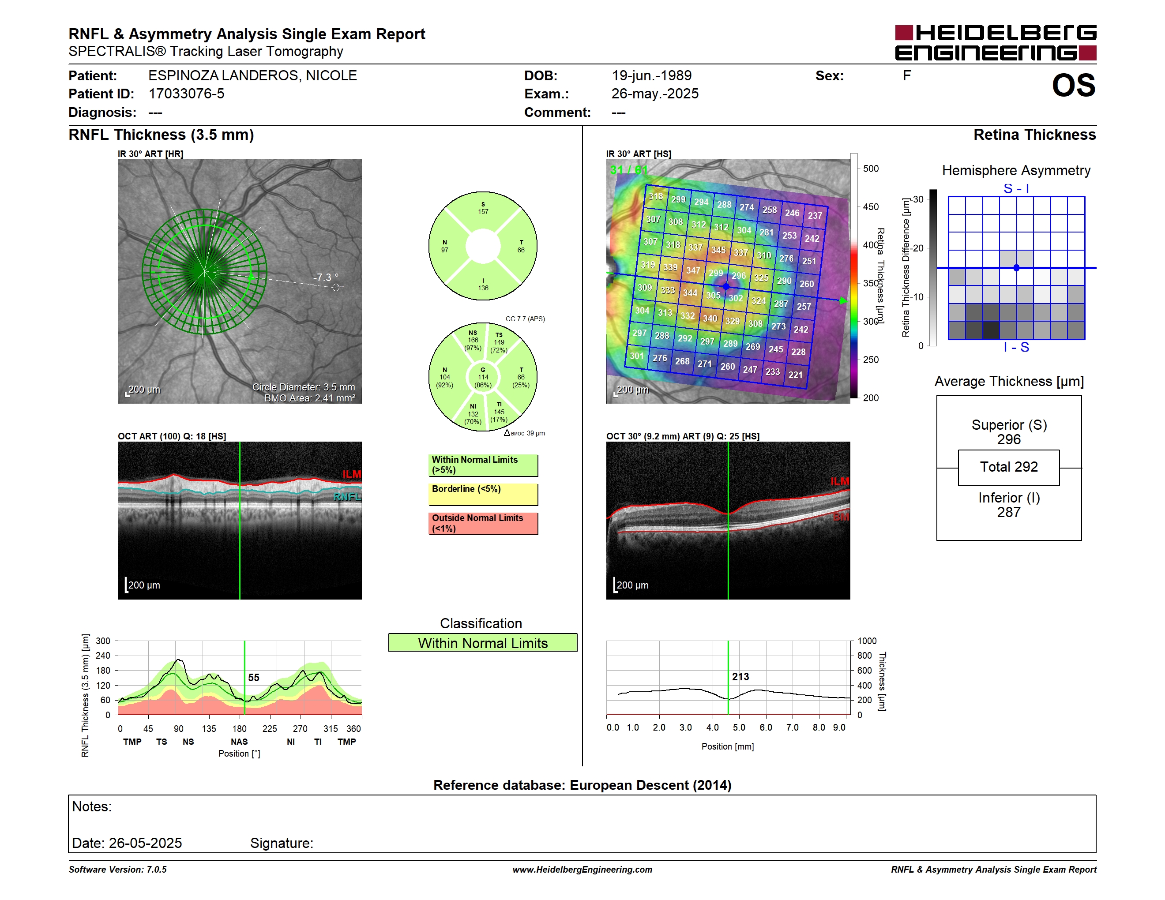This screenshot has height=900, width=1165.
Task: Select the center G 114 (86%) circle
Action: click(483, 377)
